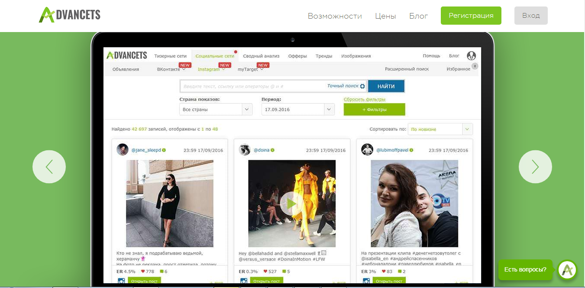Click Открыть пост under @jane_sleepd post
Screen dimensions: 585x288
click(x=144, y=281)
